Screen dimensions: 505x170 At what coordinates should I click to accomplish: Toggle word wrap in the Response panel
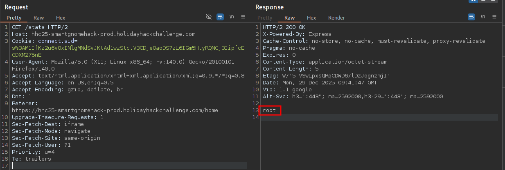[471, 17]
